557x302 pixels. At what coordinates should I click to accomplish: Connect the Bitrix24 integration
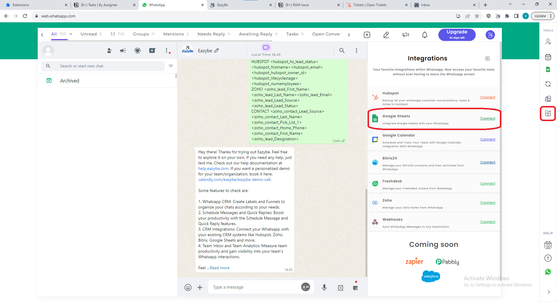coord(487,162)
